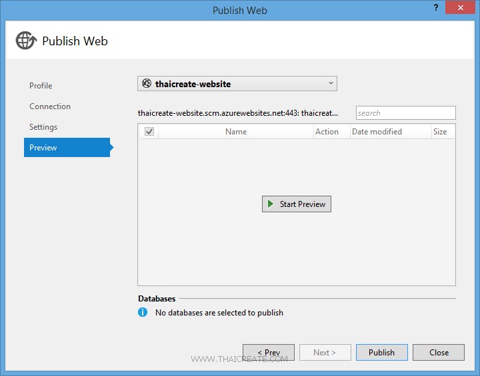The width and height of the screenshot is (480, 376).
Task: Go to the Profile step
Action: 41,86
